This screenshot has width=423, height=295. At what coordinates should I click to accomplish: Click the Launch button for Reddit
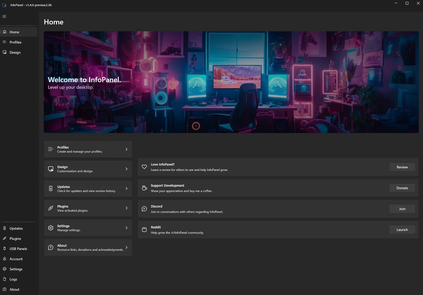tap(402, 230)
